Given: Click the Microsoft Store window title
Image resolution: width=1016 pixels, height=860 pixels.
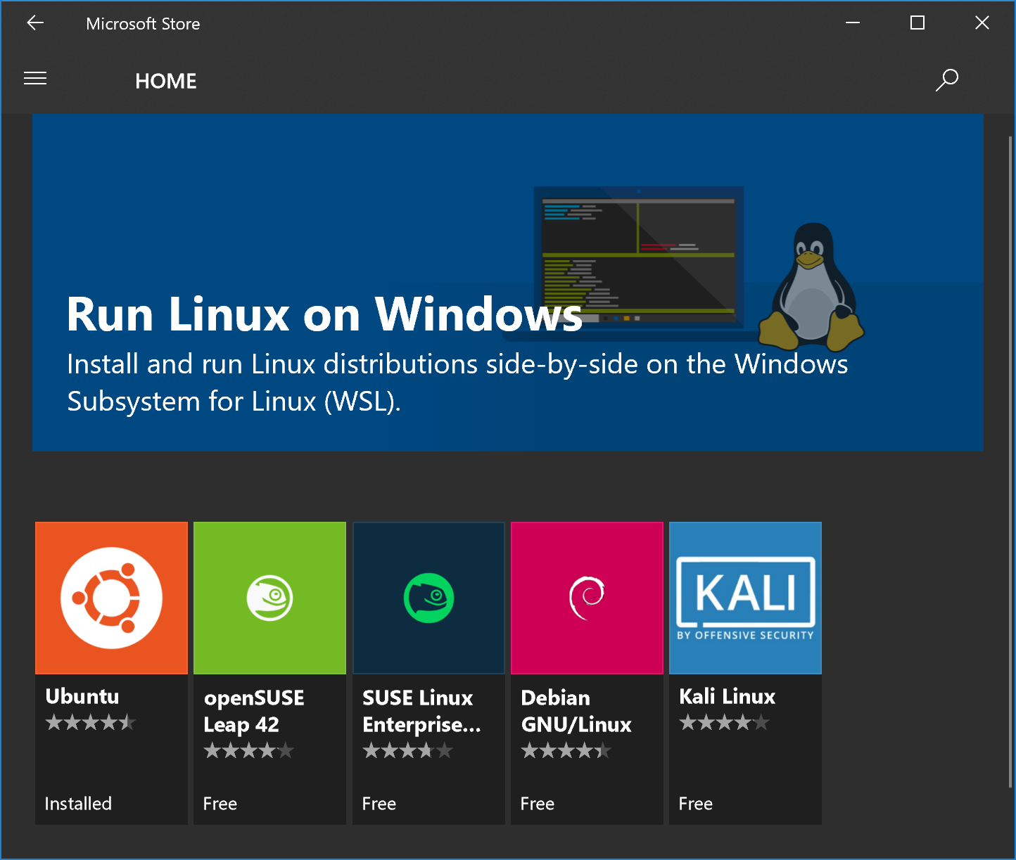Looking at the screenshot, I should click(x=143, y=24).
